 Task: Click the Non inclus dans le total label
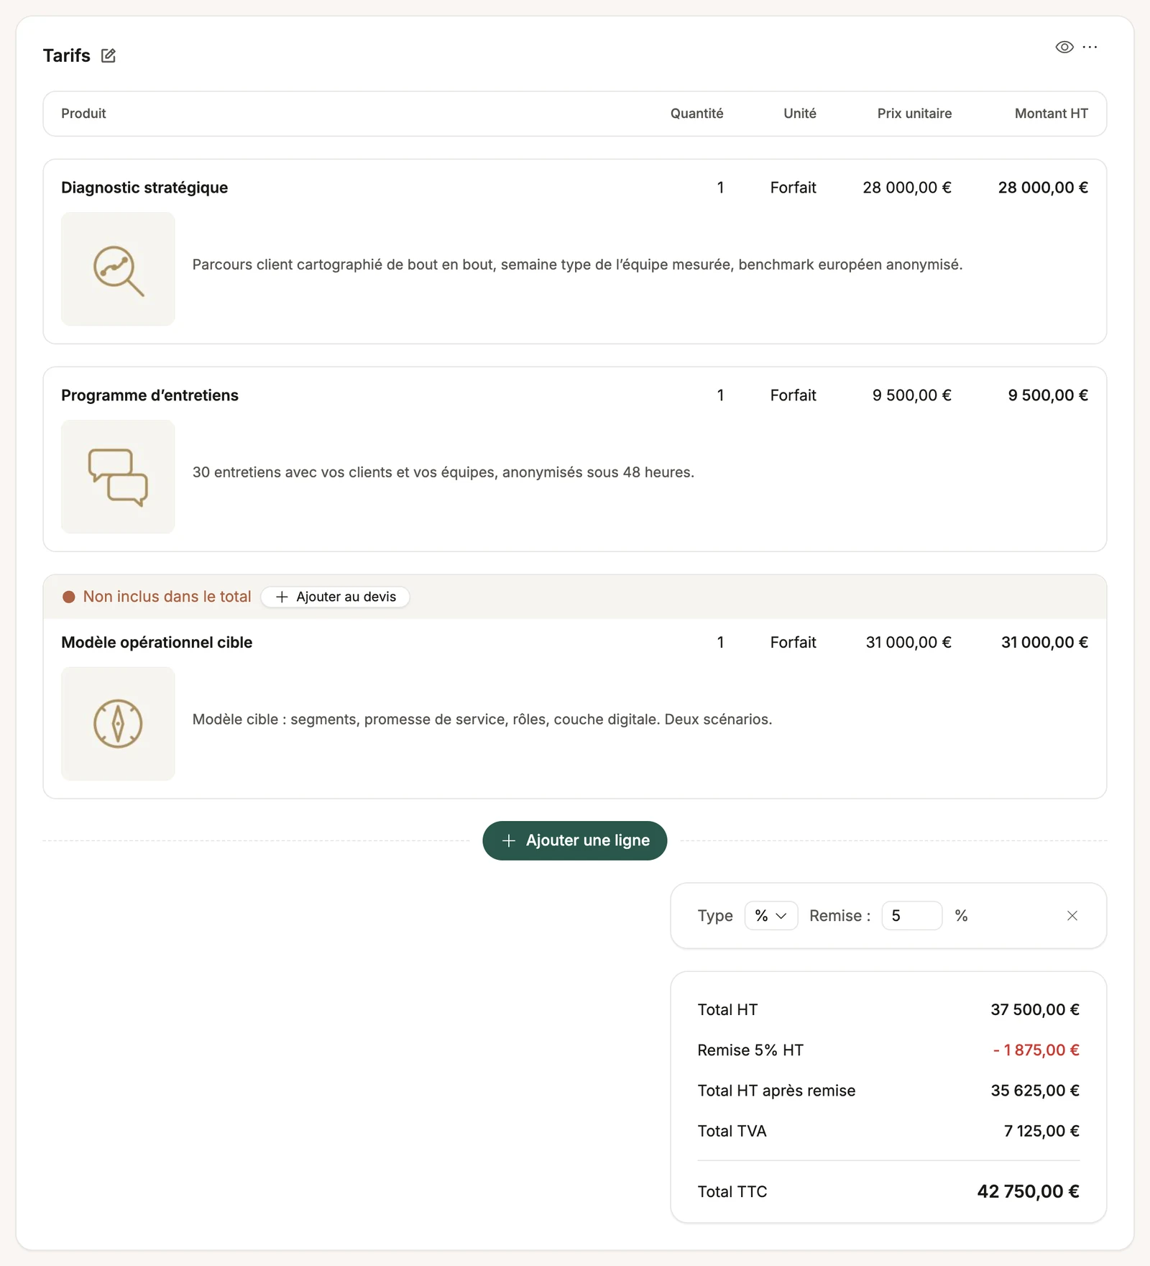167,597
